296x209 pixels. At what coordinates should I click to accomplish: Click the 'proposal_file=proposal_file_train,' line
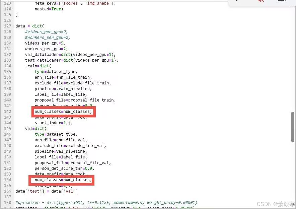75,100
